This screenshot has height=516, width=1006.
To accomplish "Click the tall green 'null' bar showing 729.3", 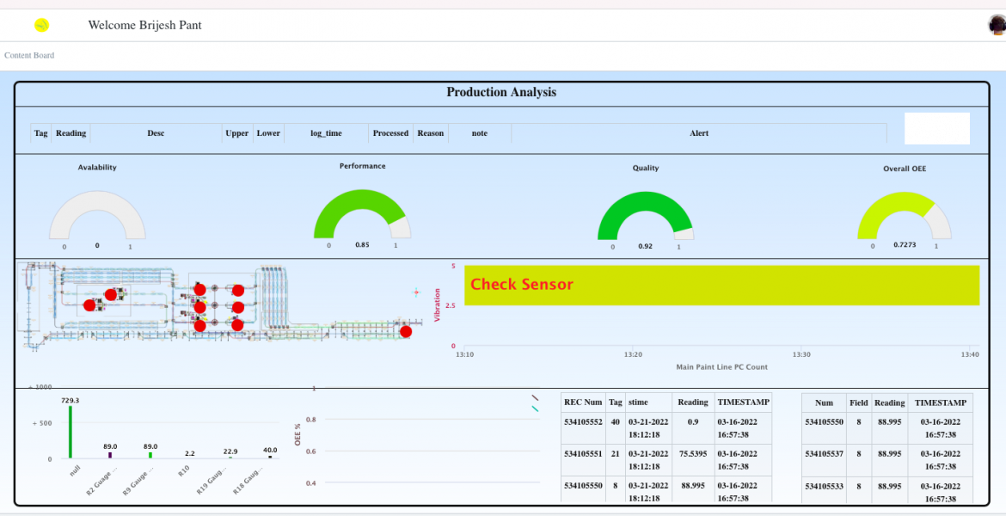I will pyautogui.click(x=70, y=432).
